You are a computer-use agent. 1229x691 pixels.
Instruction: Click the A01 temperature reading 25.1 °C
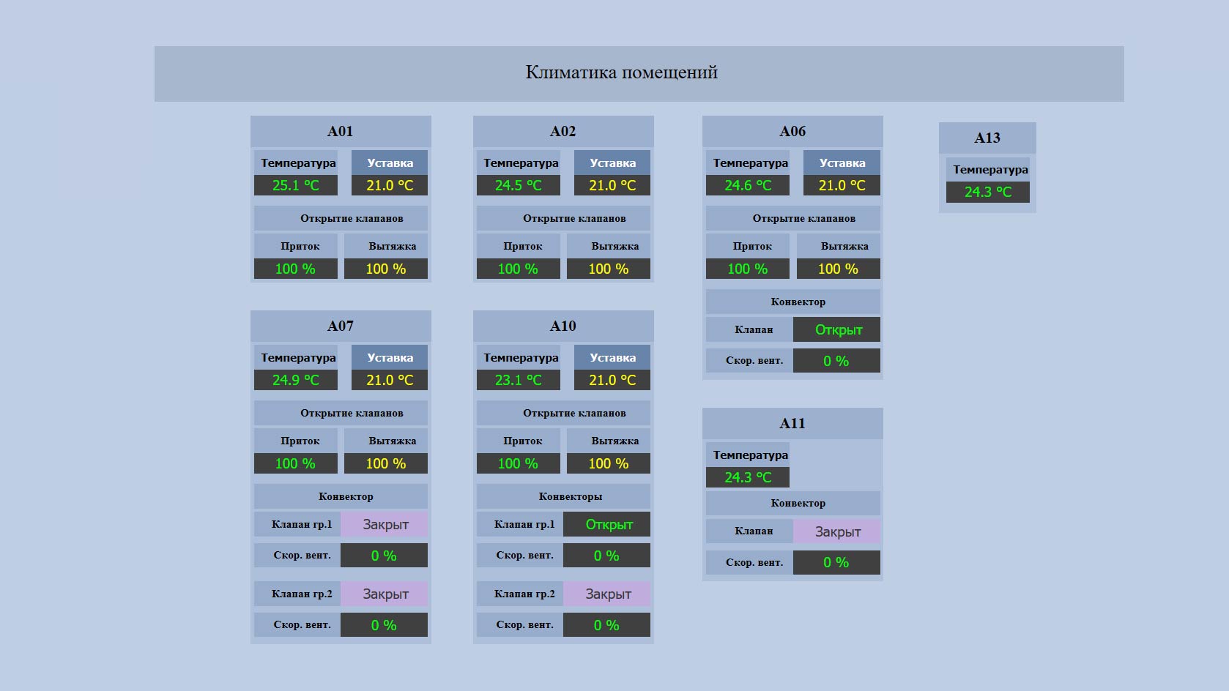[x=295, y=185]
